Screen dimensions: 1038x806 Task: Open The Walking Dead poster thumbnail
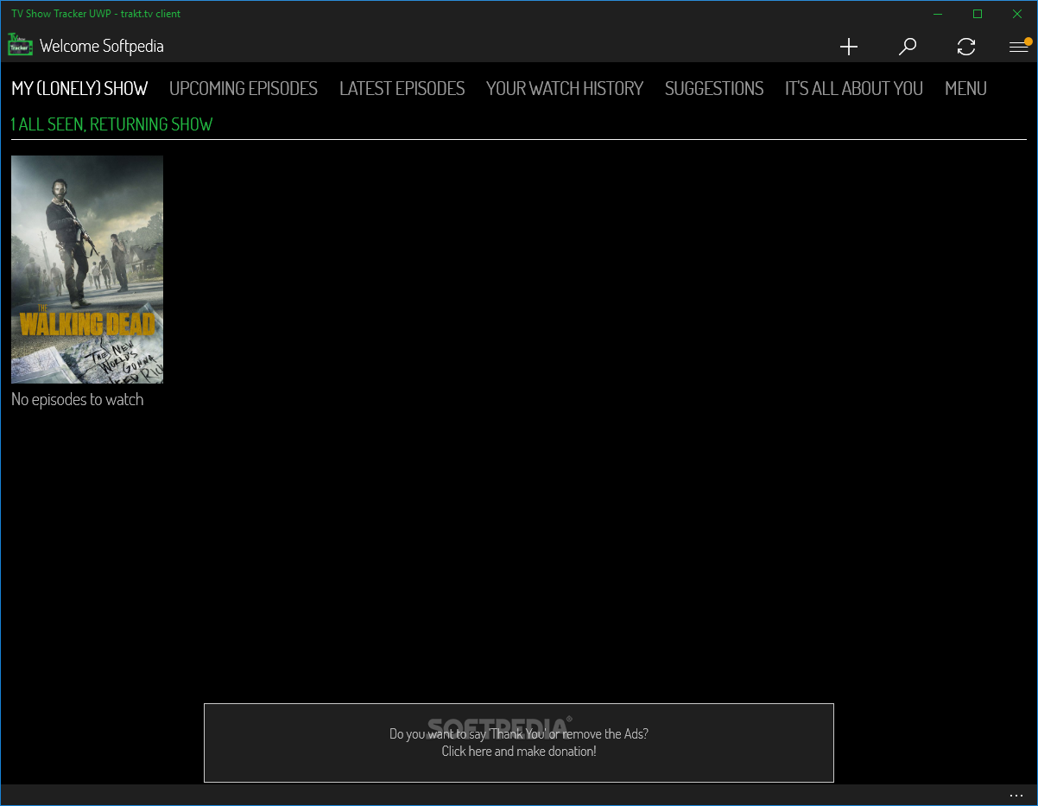[87, 270]
